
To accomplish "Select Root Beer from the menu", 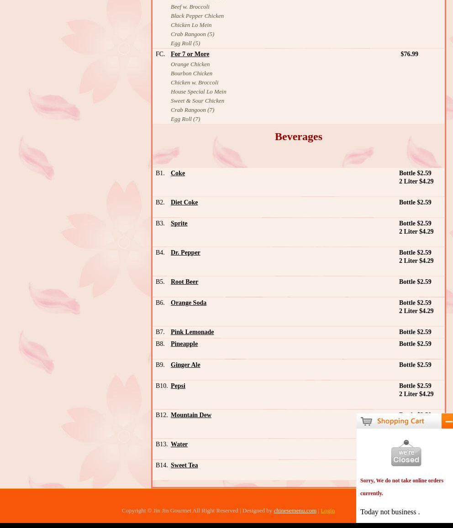I will click(x=184, y=282).
